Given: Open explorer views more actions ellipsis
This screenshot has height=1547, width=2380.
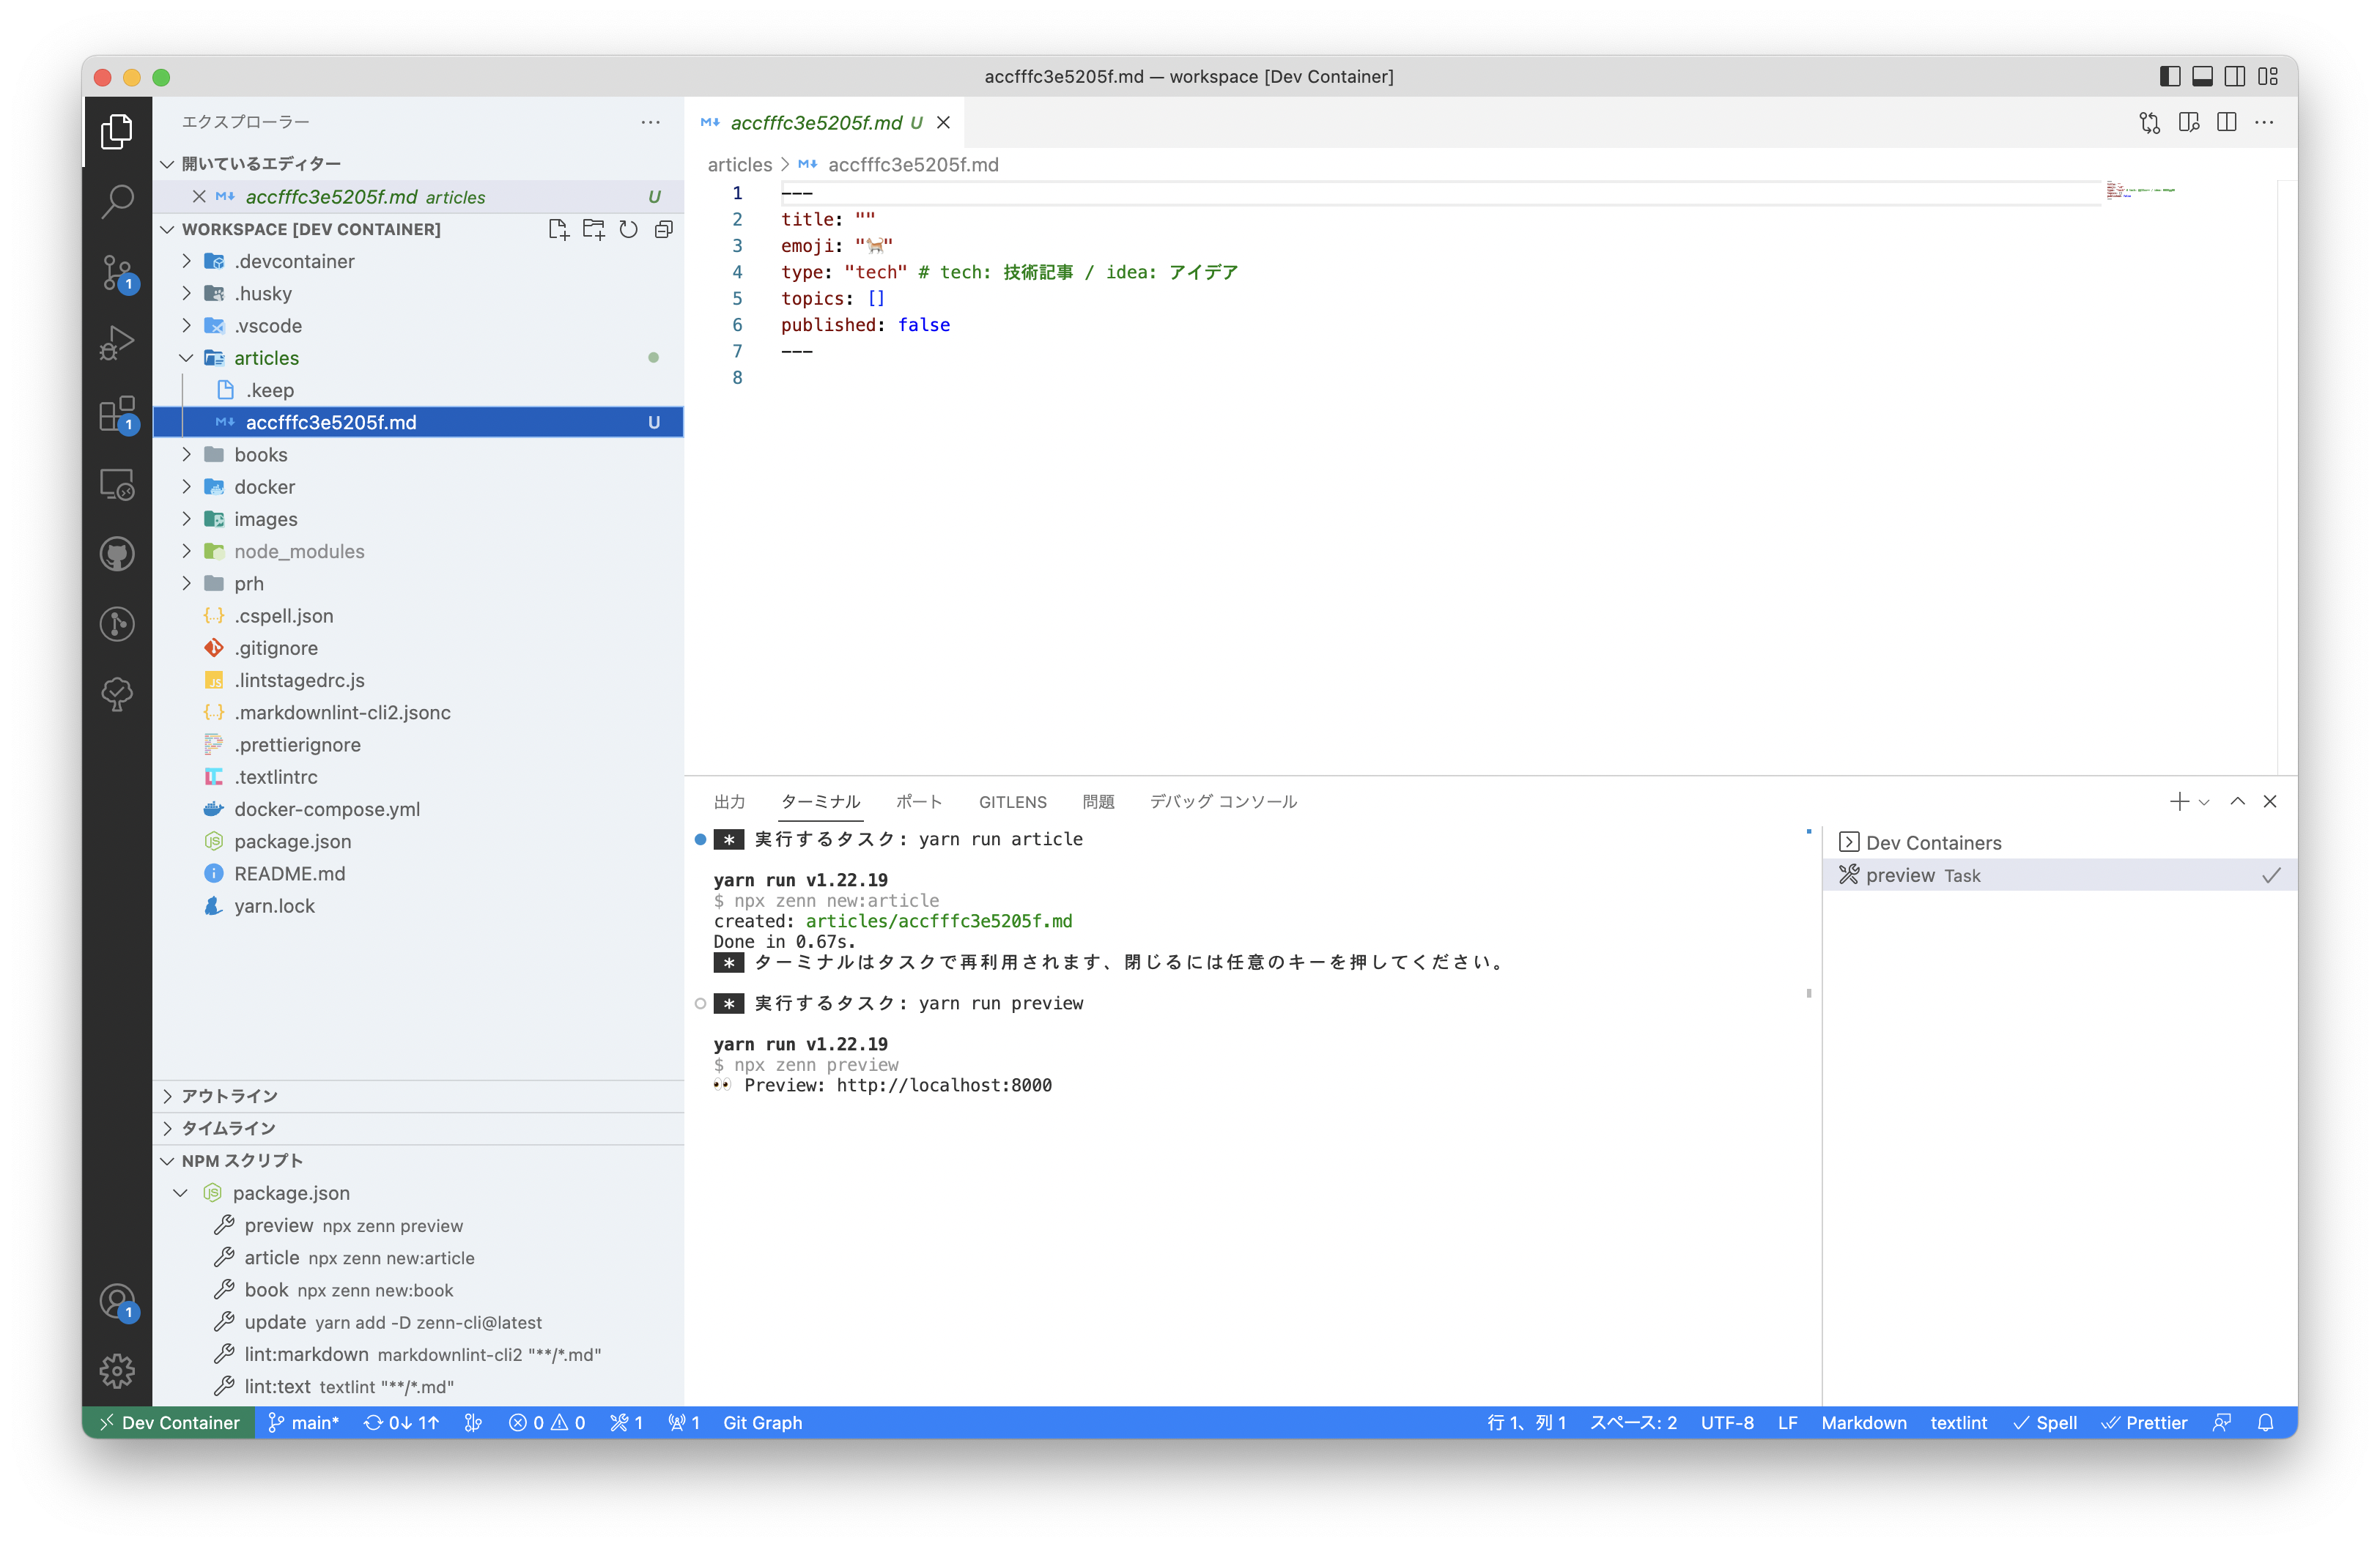Looking at the screenshot, I should [x=651, y=122].
